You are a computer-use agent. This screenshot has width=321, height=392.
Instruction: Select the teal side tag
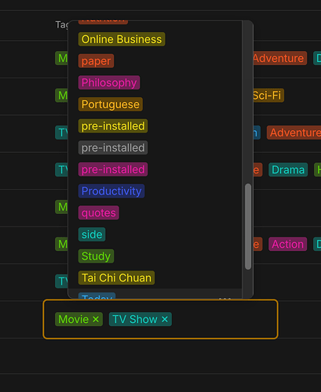point(92,234)
